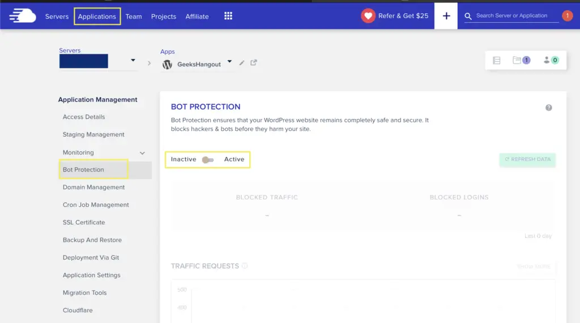Click the GeeksHangout application name

coord(199,65)
